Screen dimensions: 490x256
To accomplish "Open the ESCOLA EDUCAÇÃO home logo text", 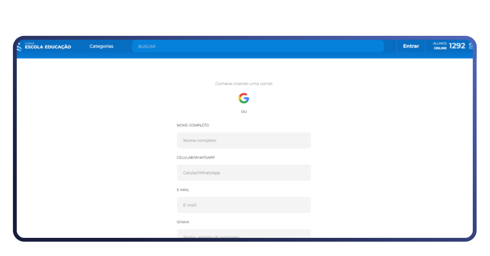I will (x=48, y=47).
